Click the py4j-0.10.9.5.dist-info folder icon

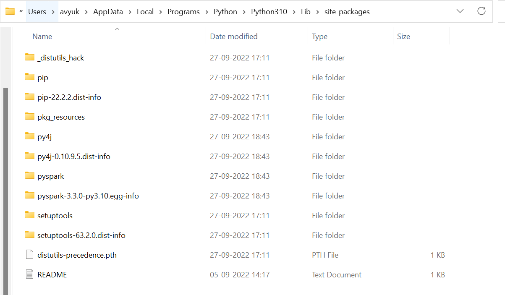29,156
